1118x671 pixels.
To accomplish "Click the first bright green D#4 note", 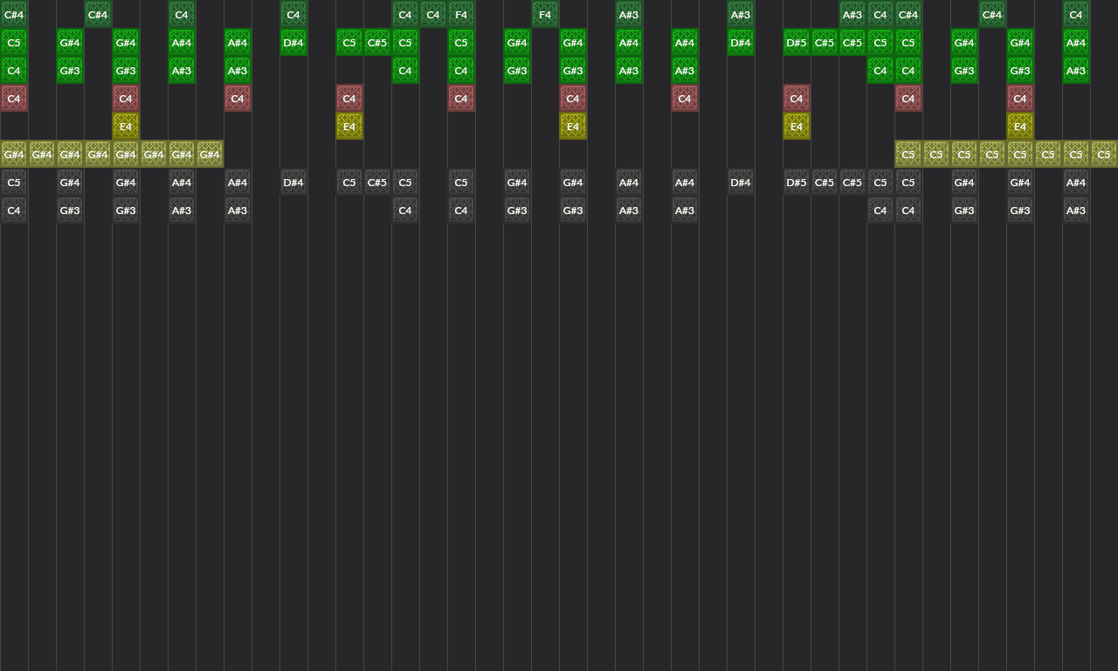I will pos(293,42).
